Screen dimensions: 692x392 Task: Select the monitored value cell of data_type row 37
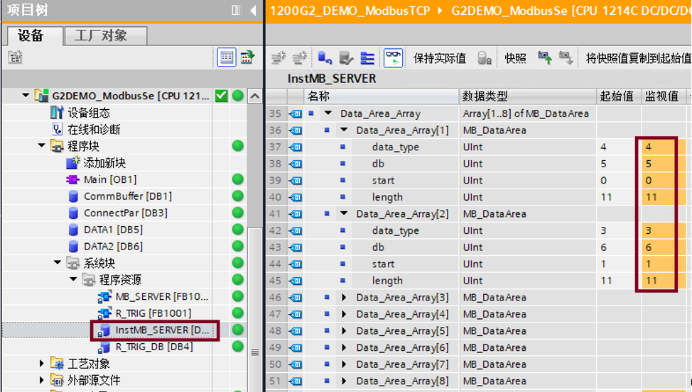point(661,147)
